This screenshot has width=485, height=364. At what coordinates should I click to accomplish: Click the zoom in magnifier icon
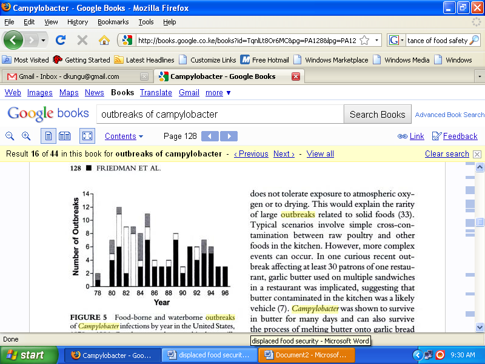[x=26, y=136]
